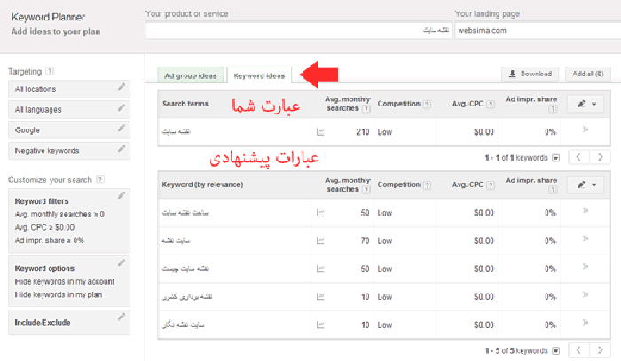Image resolution: width=621 pixels, height=361 pixels.
Task: Open Ad impr. share help in Keyword table
Action: [x=553, y=190]
